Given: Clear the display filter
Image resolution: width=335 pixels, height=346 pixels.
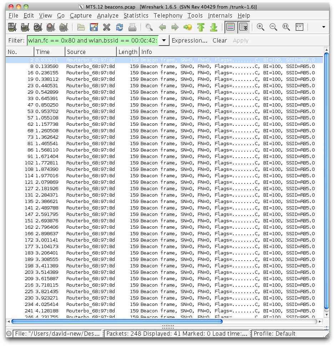Looking at the screenshot, I should click(x=220, y=41).
